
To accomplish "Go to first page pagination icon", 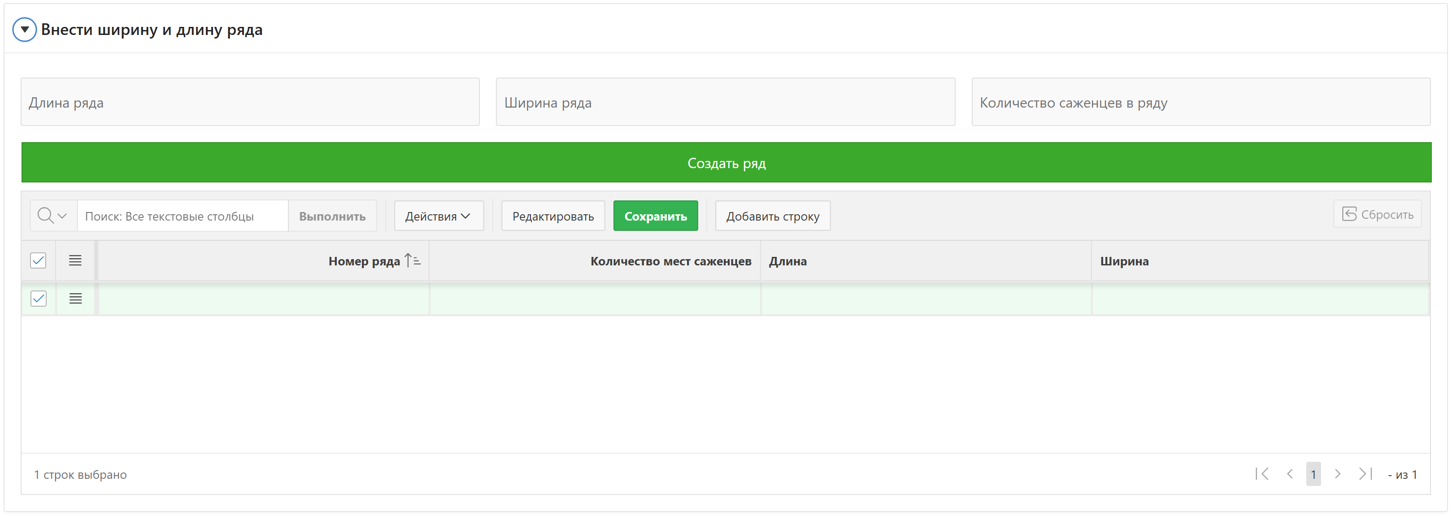I will [x=1263, y=474].
